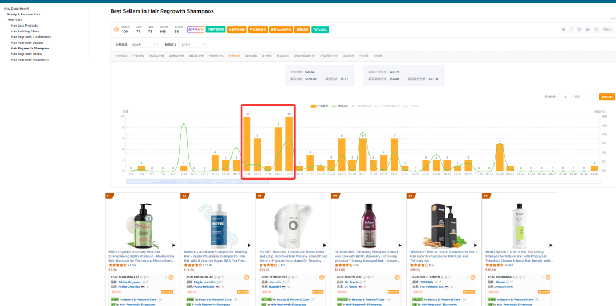616x306 pixels.
Task: Switch to the 品牌集中度 tab
Action: [176, 56]
